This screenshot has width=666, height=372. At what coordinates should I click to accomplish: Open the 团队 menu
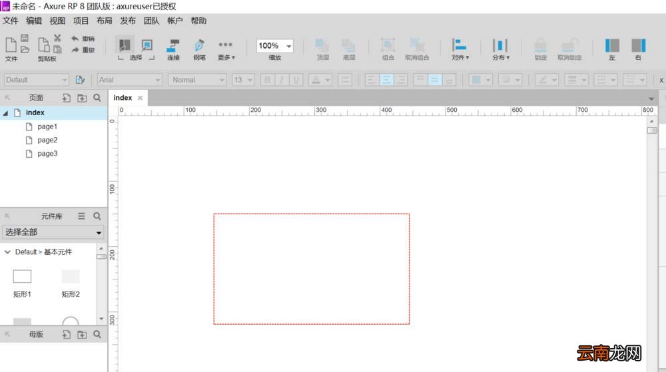(151, 21)
